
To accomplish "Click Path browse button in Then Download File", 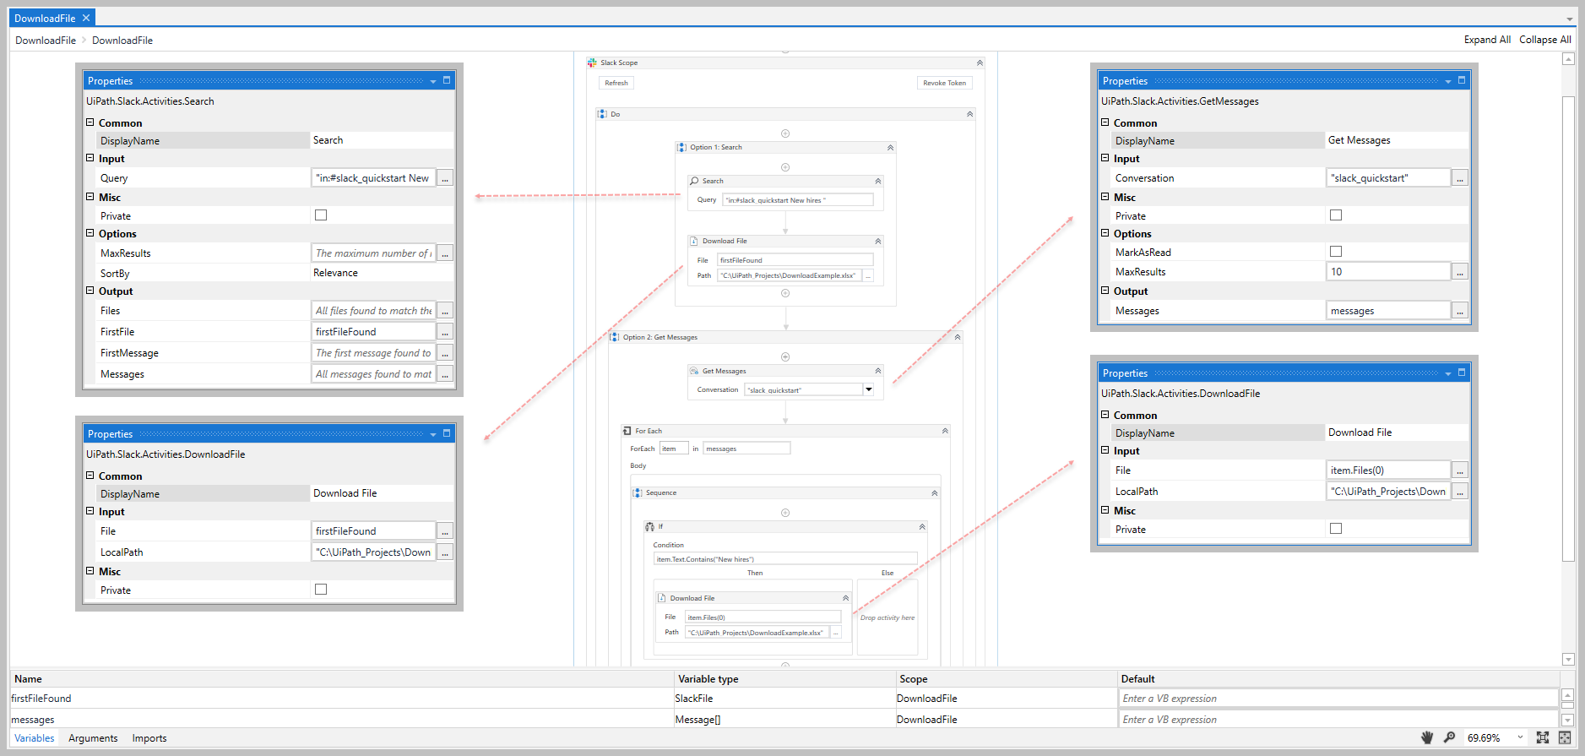I will (x=836, y=633).
